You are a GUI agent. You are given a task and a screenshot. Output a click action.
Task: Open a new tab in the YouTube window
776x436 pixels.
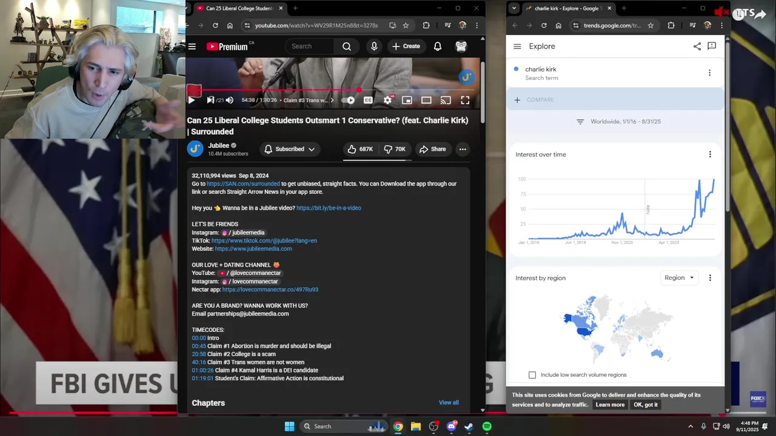coord(295,8)
